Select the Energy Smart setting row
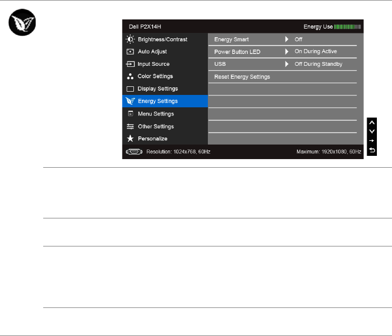392x336 pixels. [x=282, y=39]
